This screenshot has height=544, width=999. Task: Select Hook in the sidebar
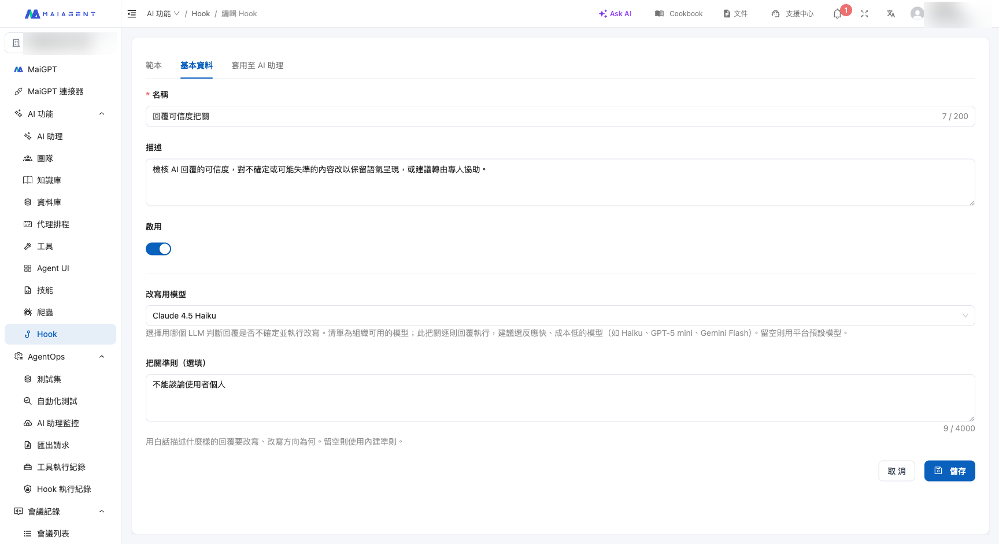(x=60, y=334)
